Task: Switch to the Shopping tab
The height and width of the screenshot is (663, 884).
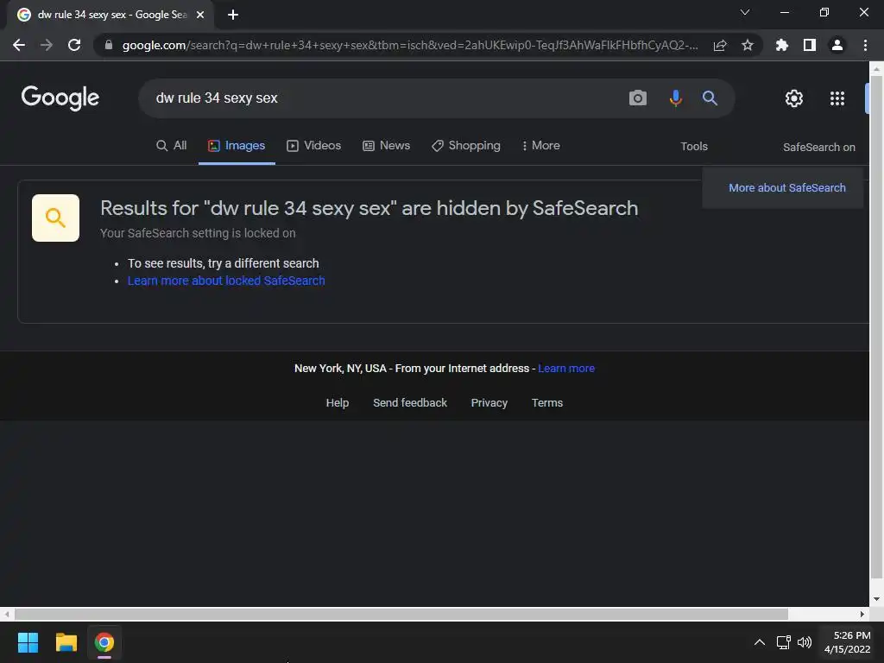Action: pyautogui.click(x=465, y=145)
